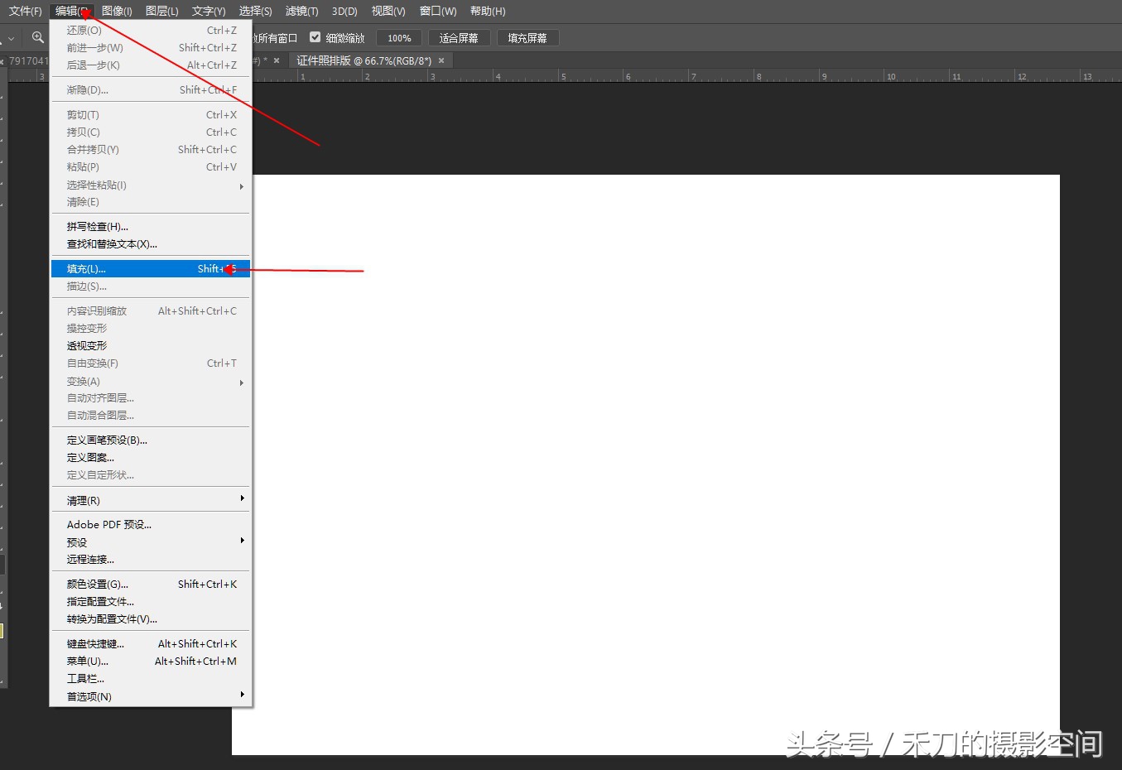Choose 描边(S)... menu entry
The height and width of the screenshot is (770, 1122).
151,286
